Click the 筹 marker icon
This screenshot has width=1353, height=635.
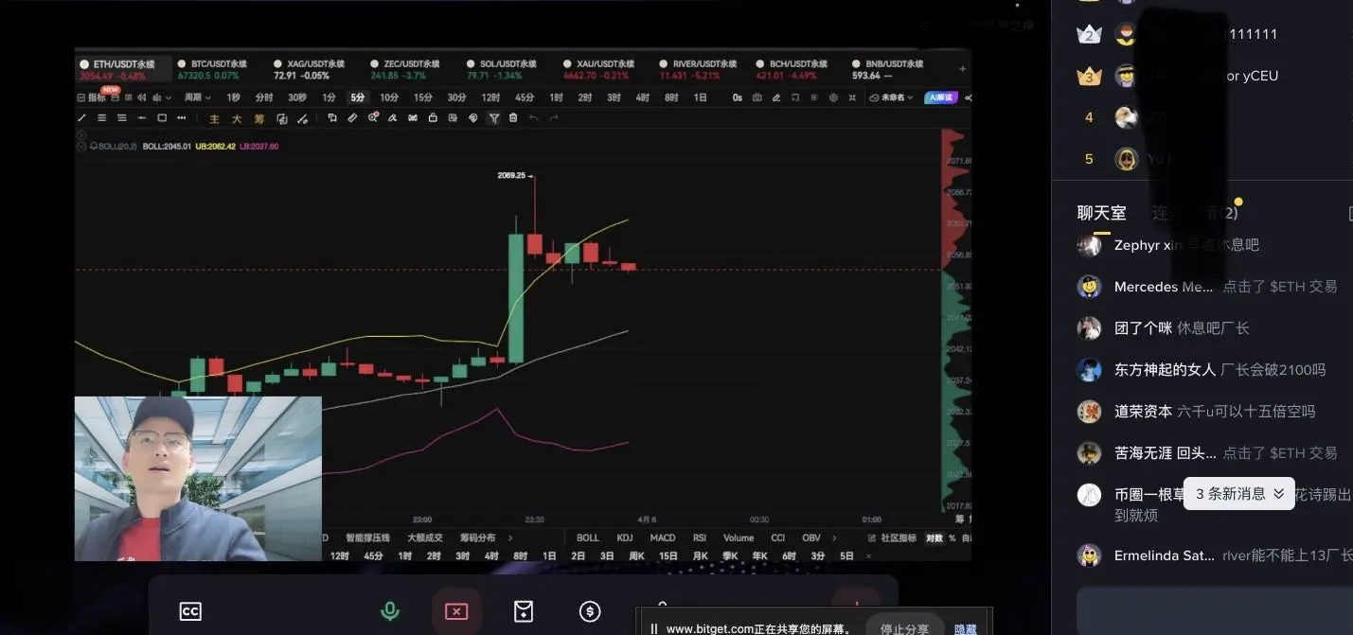[259, 118]
